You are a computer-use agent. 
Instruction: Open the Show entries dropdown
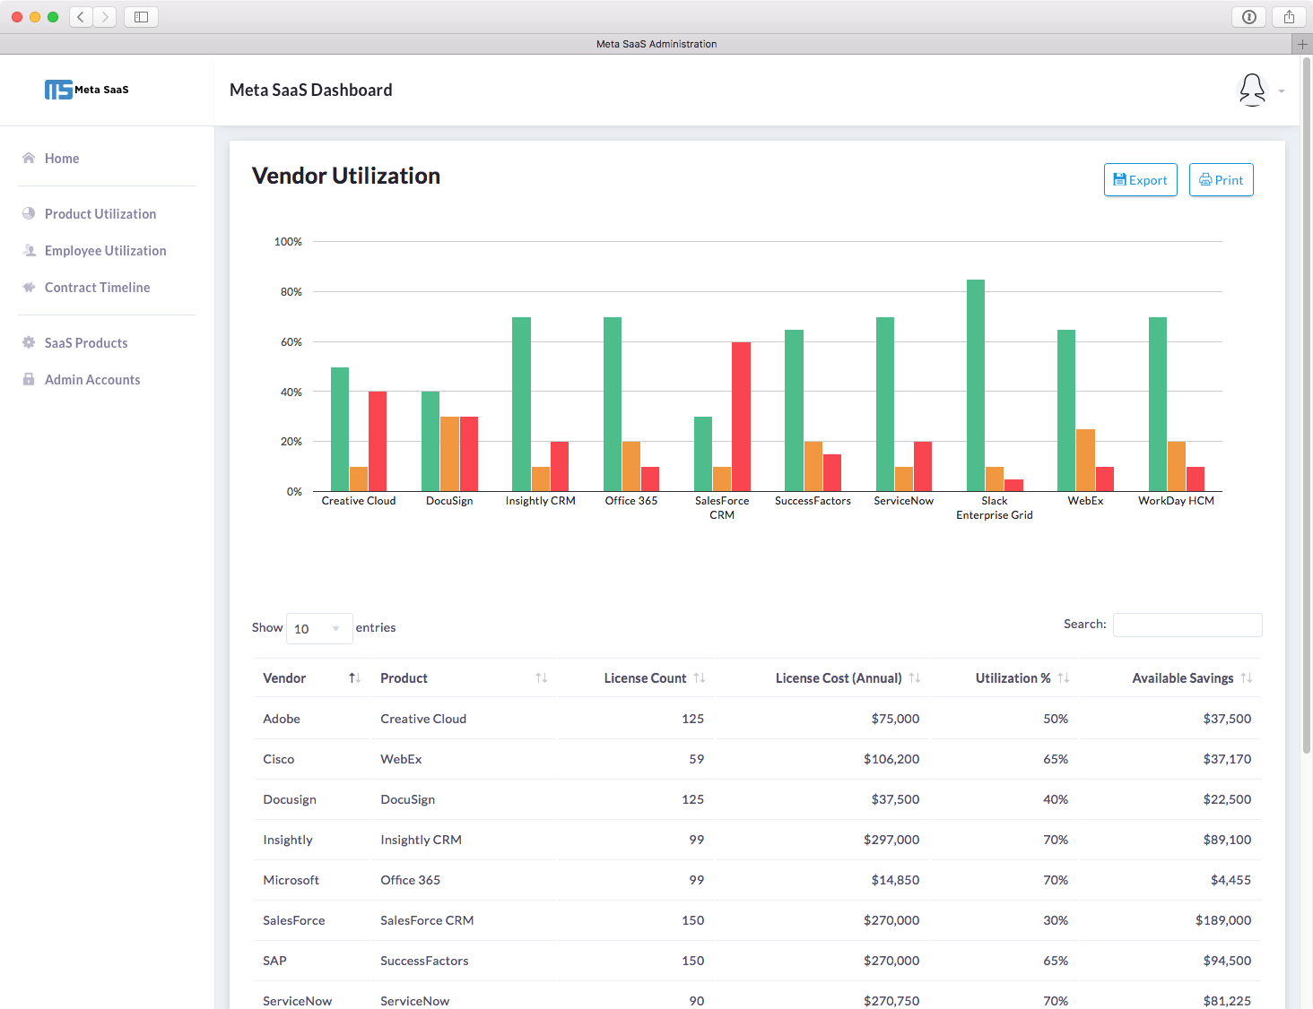pyautogui.click(x=318, y=628)
